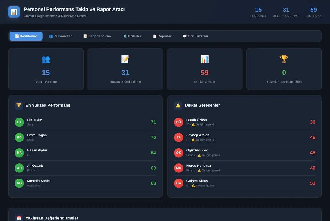Open the Geri Bildirim tab
This screenshot has height=221, width=330.
[x=196, y=36]
